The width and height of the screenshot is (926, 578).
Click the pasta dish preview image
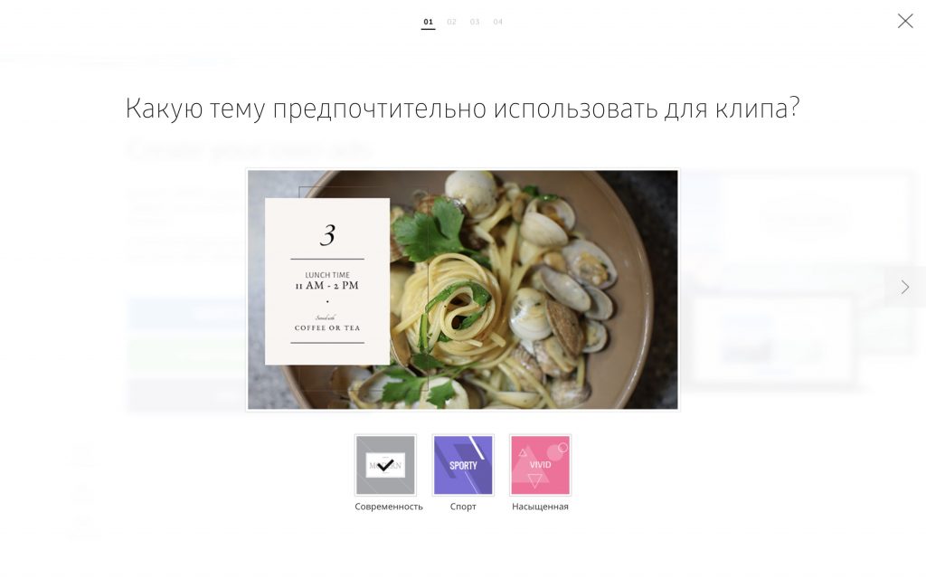[463, 289]
